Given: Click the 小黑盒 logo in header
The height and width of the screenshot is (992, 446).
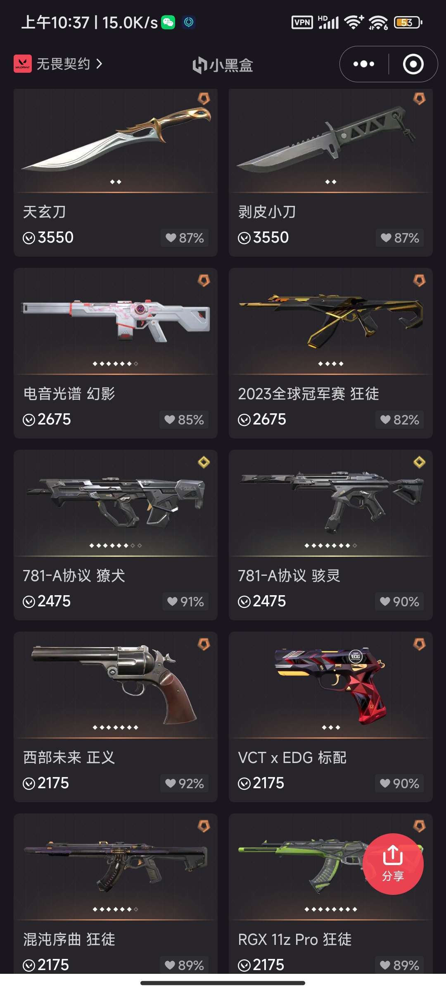Looking at the screenshot, I should coord(223,65).
